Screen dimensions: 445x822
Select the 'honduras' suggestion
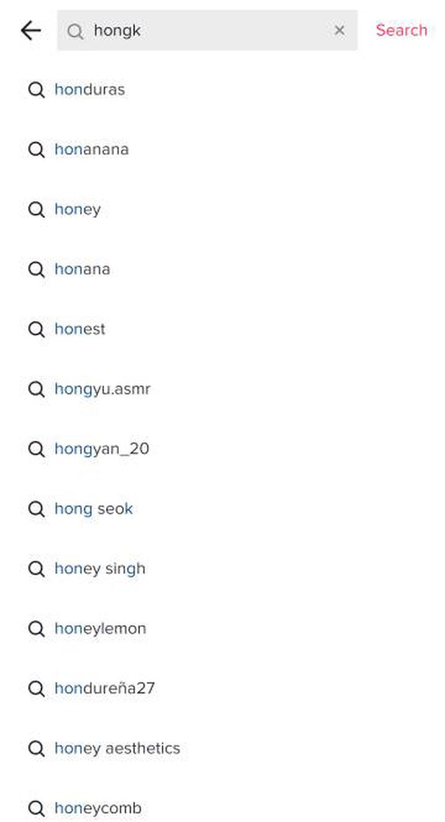(90, 90)
